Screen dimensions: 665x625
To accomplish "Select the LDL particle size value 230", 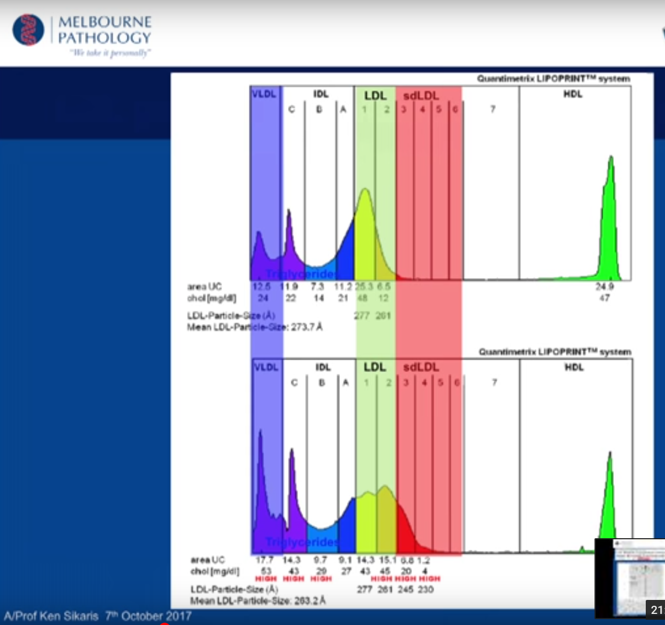I will pyautogui.click(x=425, y=589).
